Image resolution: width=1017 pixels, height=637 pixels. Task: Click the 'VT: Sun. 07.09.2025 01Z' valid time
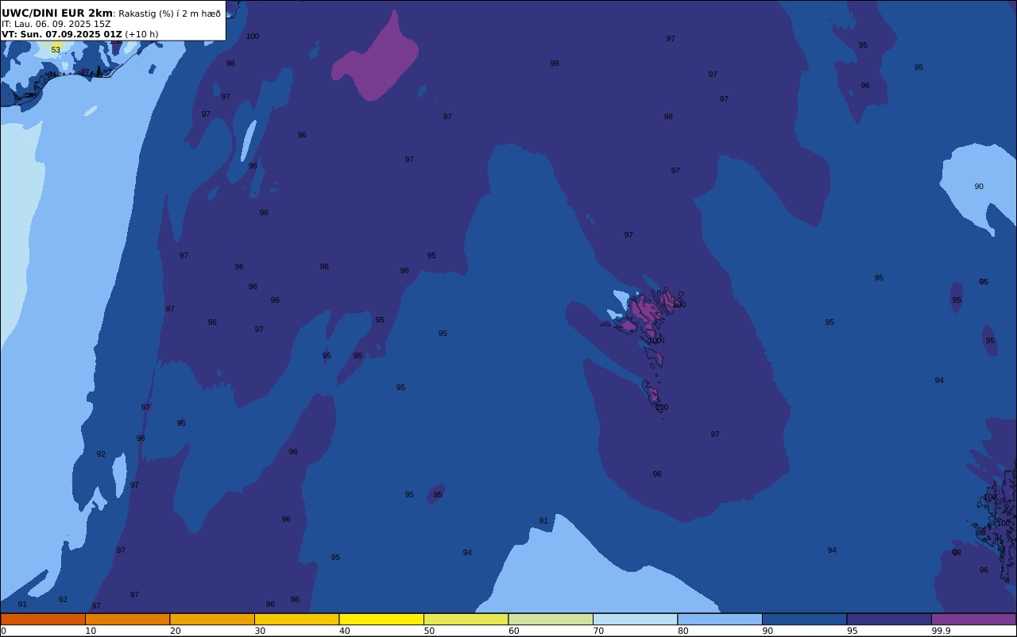click(62, 34)
